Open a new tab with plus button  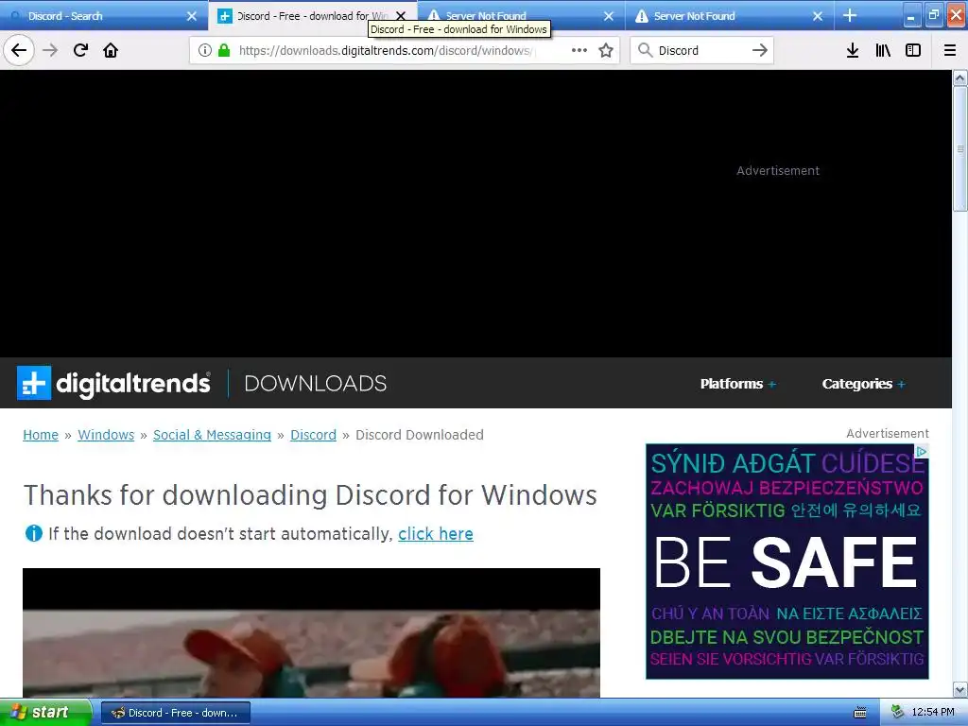(850, 15)
